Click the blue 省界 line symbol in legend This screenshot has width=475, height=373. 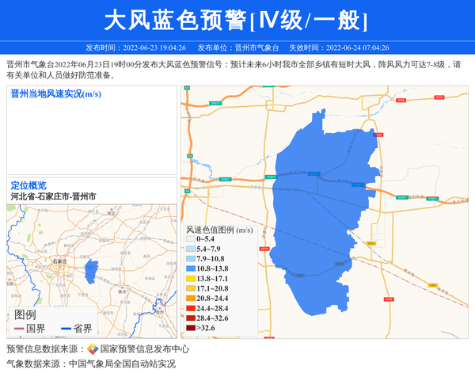66,329
